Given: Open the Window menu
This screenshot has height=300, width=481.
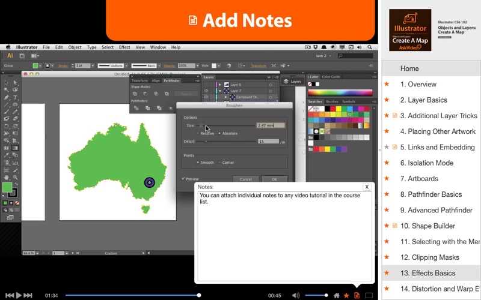Looking at the screenshot, I should [x=158, y=47].
